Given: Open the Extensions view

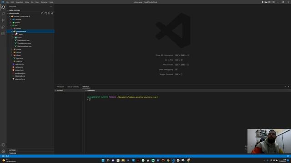Looking at the screenshot, I should coord(3,34).
